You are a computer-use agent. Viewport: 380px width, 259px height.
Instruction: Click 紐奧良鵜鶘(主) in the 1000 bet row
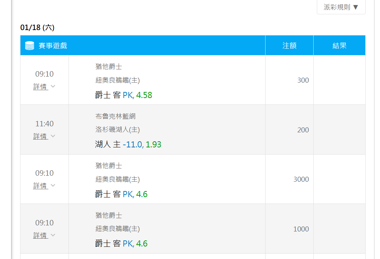[x=118, y=229]
